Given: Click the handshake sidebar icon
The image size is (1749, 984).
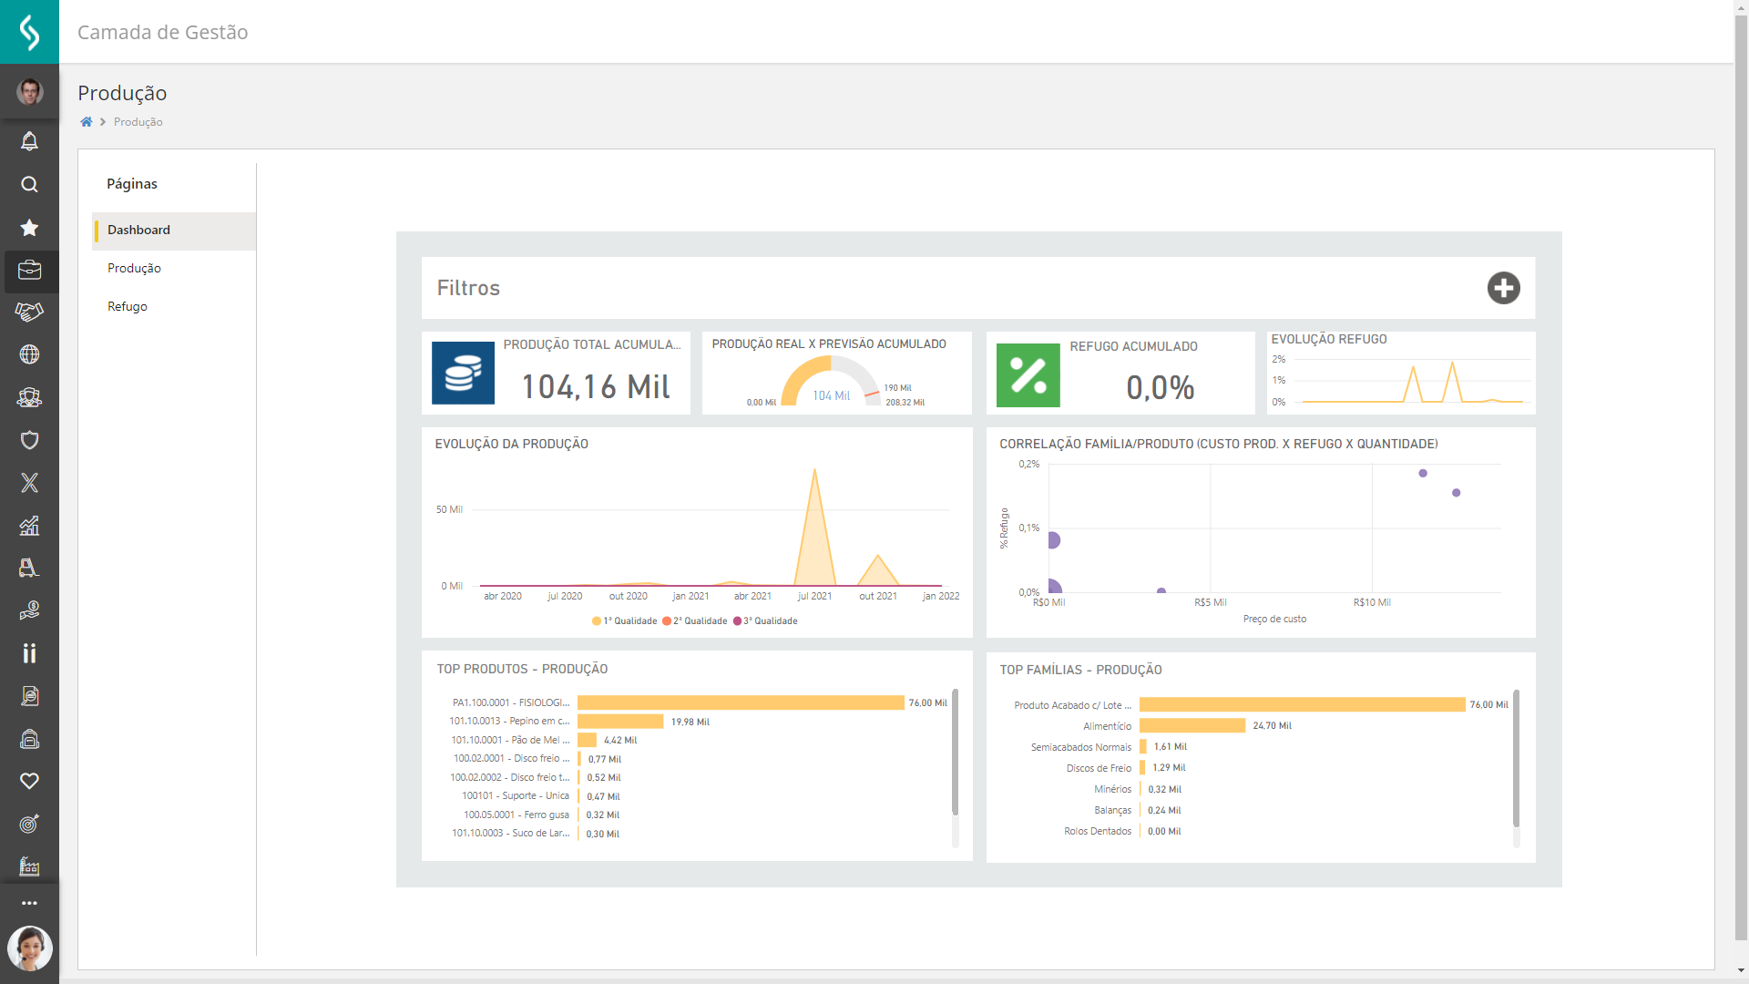Looking at the screenshot, I should pos(29,313).
